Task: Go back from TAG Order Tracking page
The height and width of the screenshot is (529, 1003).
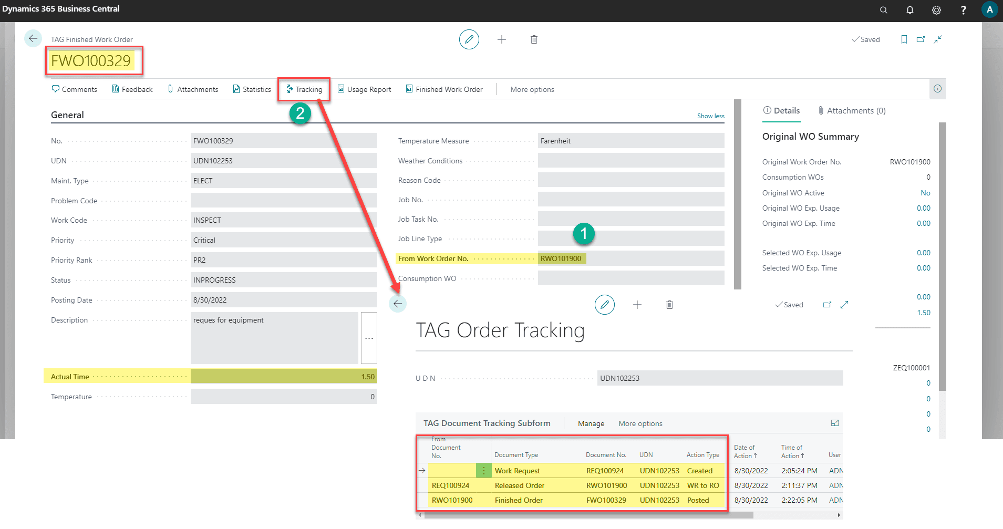Action: point(398,304)
